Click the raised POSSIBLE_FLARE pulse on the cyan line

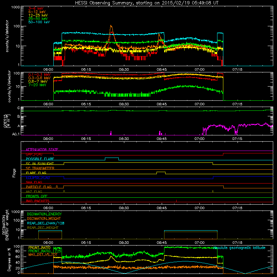coord(112,159)
